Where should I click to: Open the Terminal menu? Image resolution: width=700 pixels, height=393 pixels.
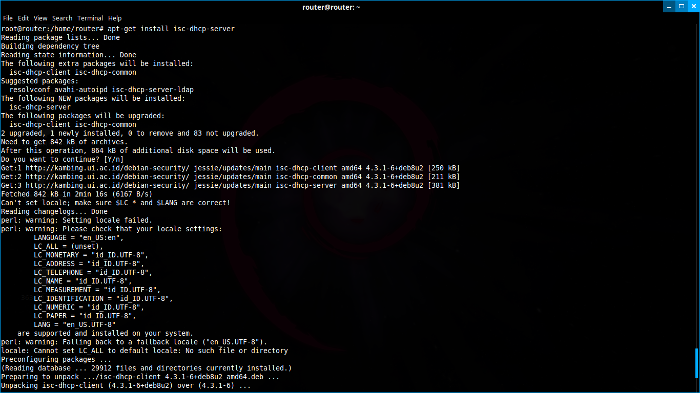pos(90,18)
